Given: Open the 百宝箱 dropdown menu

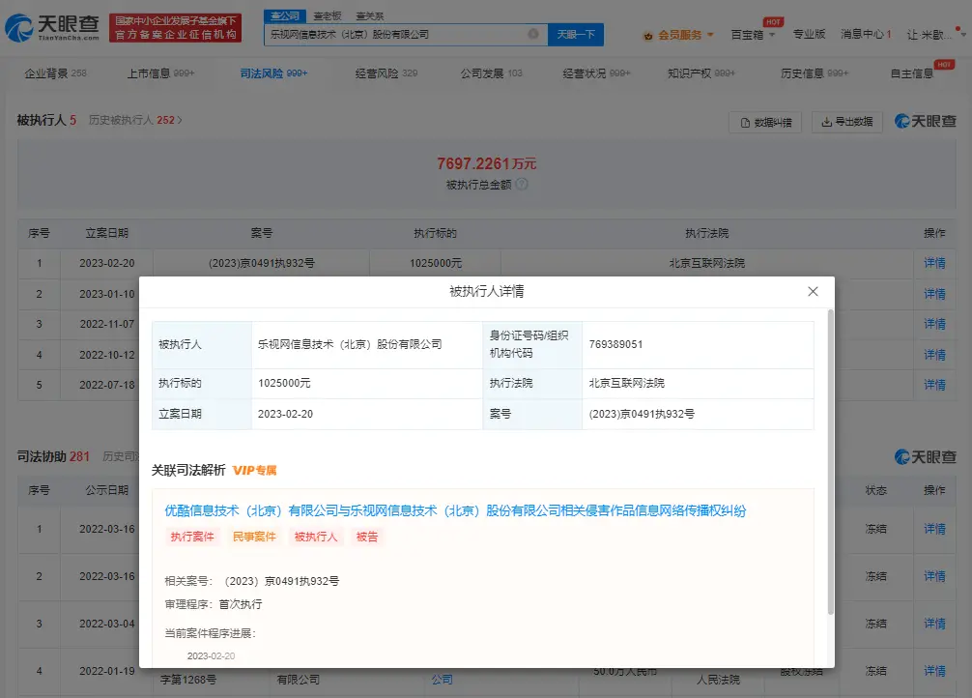Looking at the screenshot, I should (x=753, y=35).
